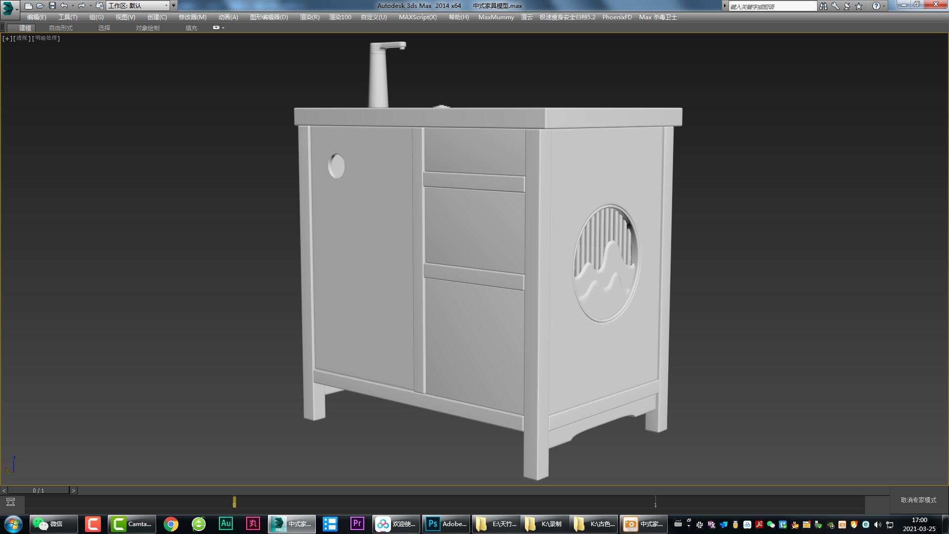Toggle the ribbon pin handle on the left

click(2, 27)
